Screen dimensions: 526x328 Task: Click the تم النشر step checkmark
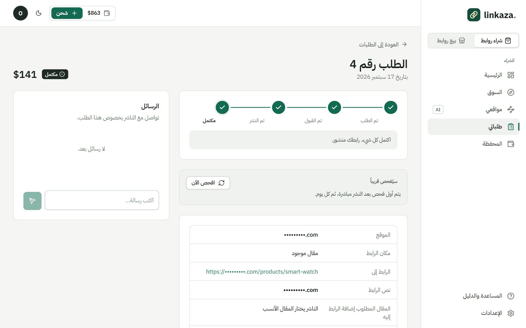click(279, 107)
